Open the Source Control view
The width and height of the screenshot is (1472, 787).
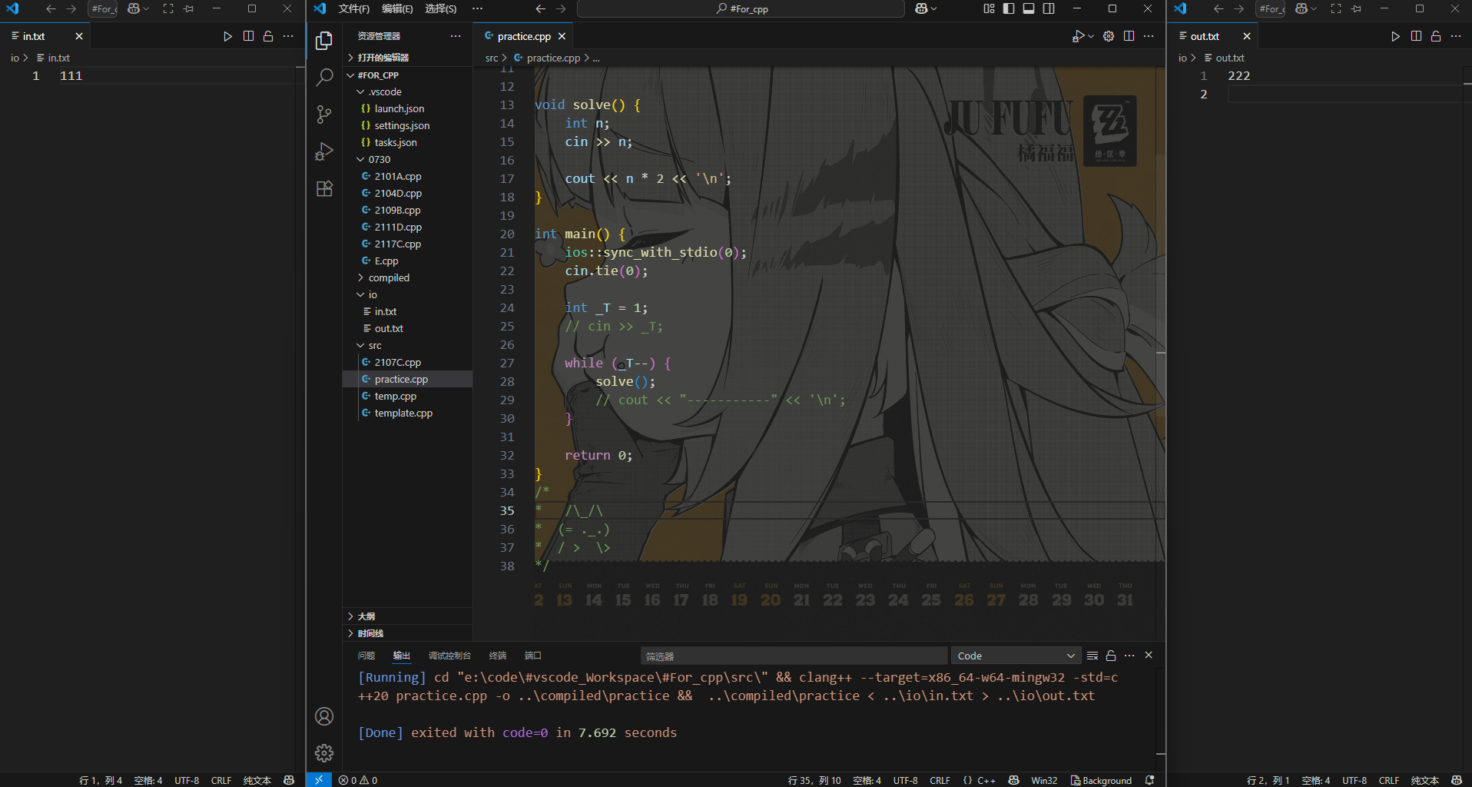pyautogui.click(x=324, y=115)
